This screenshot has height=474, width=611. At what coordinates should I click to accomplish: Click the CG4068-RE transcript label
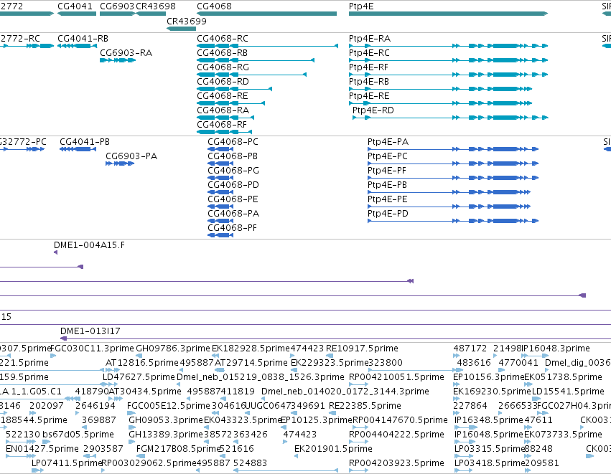click(x=223, y=96)
